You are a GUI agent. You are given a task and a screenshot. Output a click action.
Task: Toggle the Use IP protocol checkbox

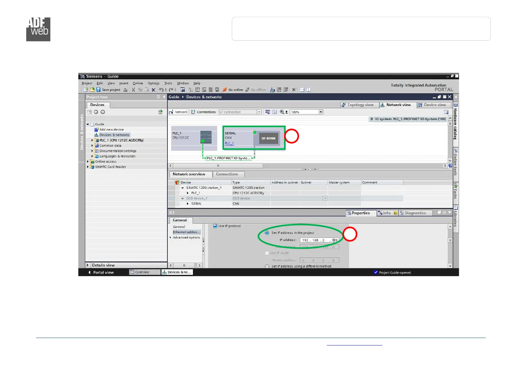pyautogui.click(x=215, y=226)
